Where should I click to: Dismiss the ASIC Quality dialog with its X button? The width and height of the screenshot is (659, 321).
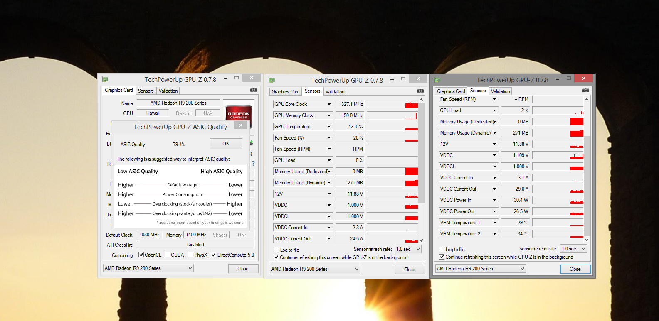(240, 125)
